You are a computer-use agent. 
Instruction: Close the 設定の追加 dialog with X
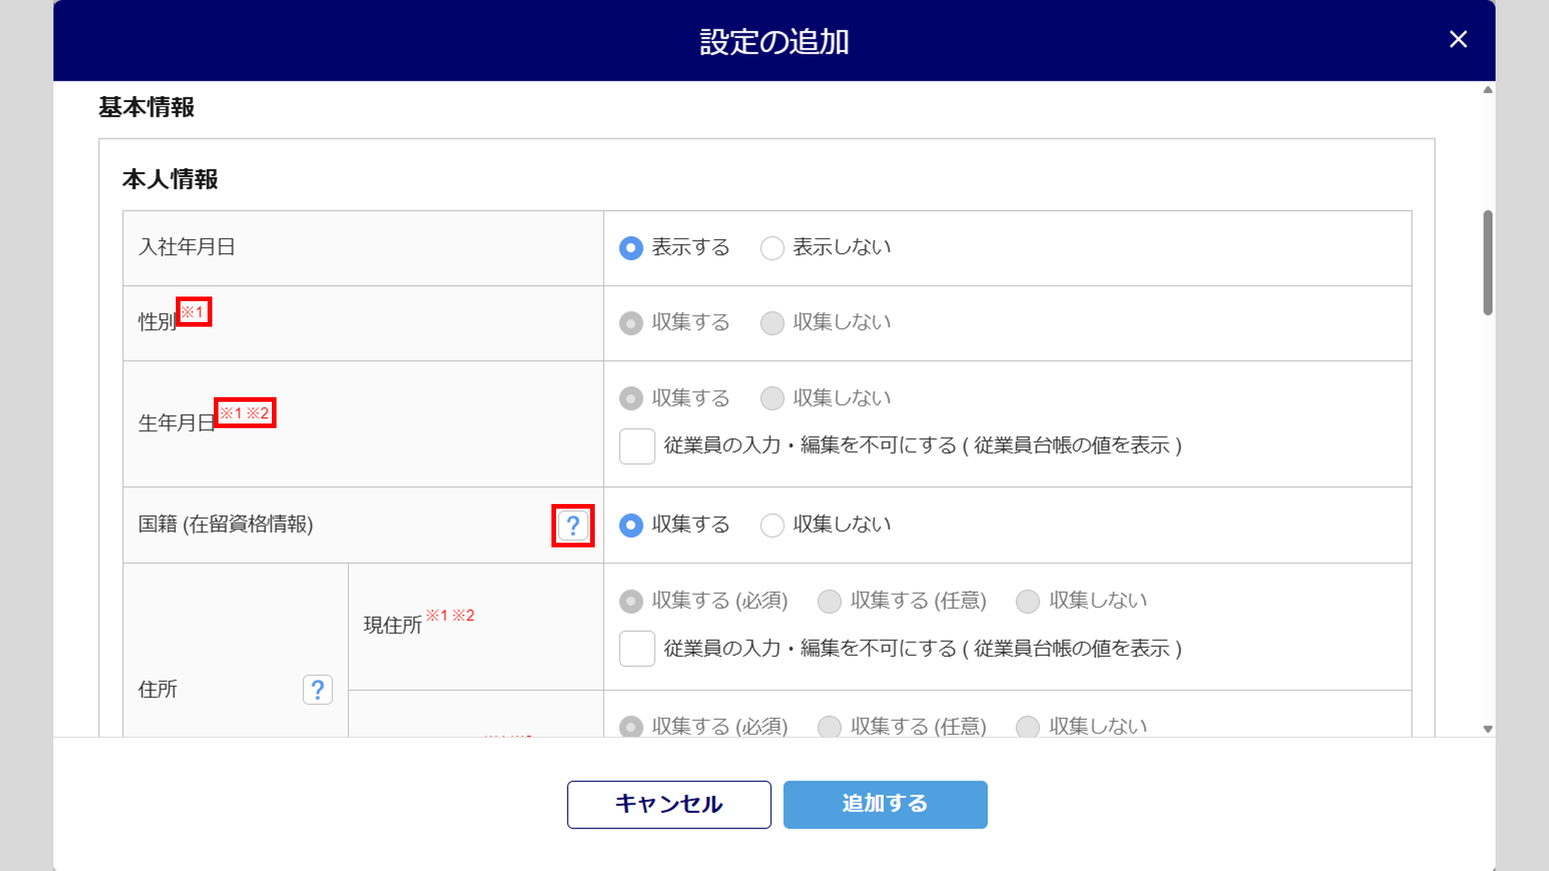(x=1458, y=39)
